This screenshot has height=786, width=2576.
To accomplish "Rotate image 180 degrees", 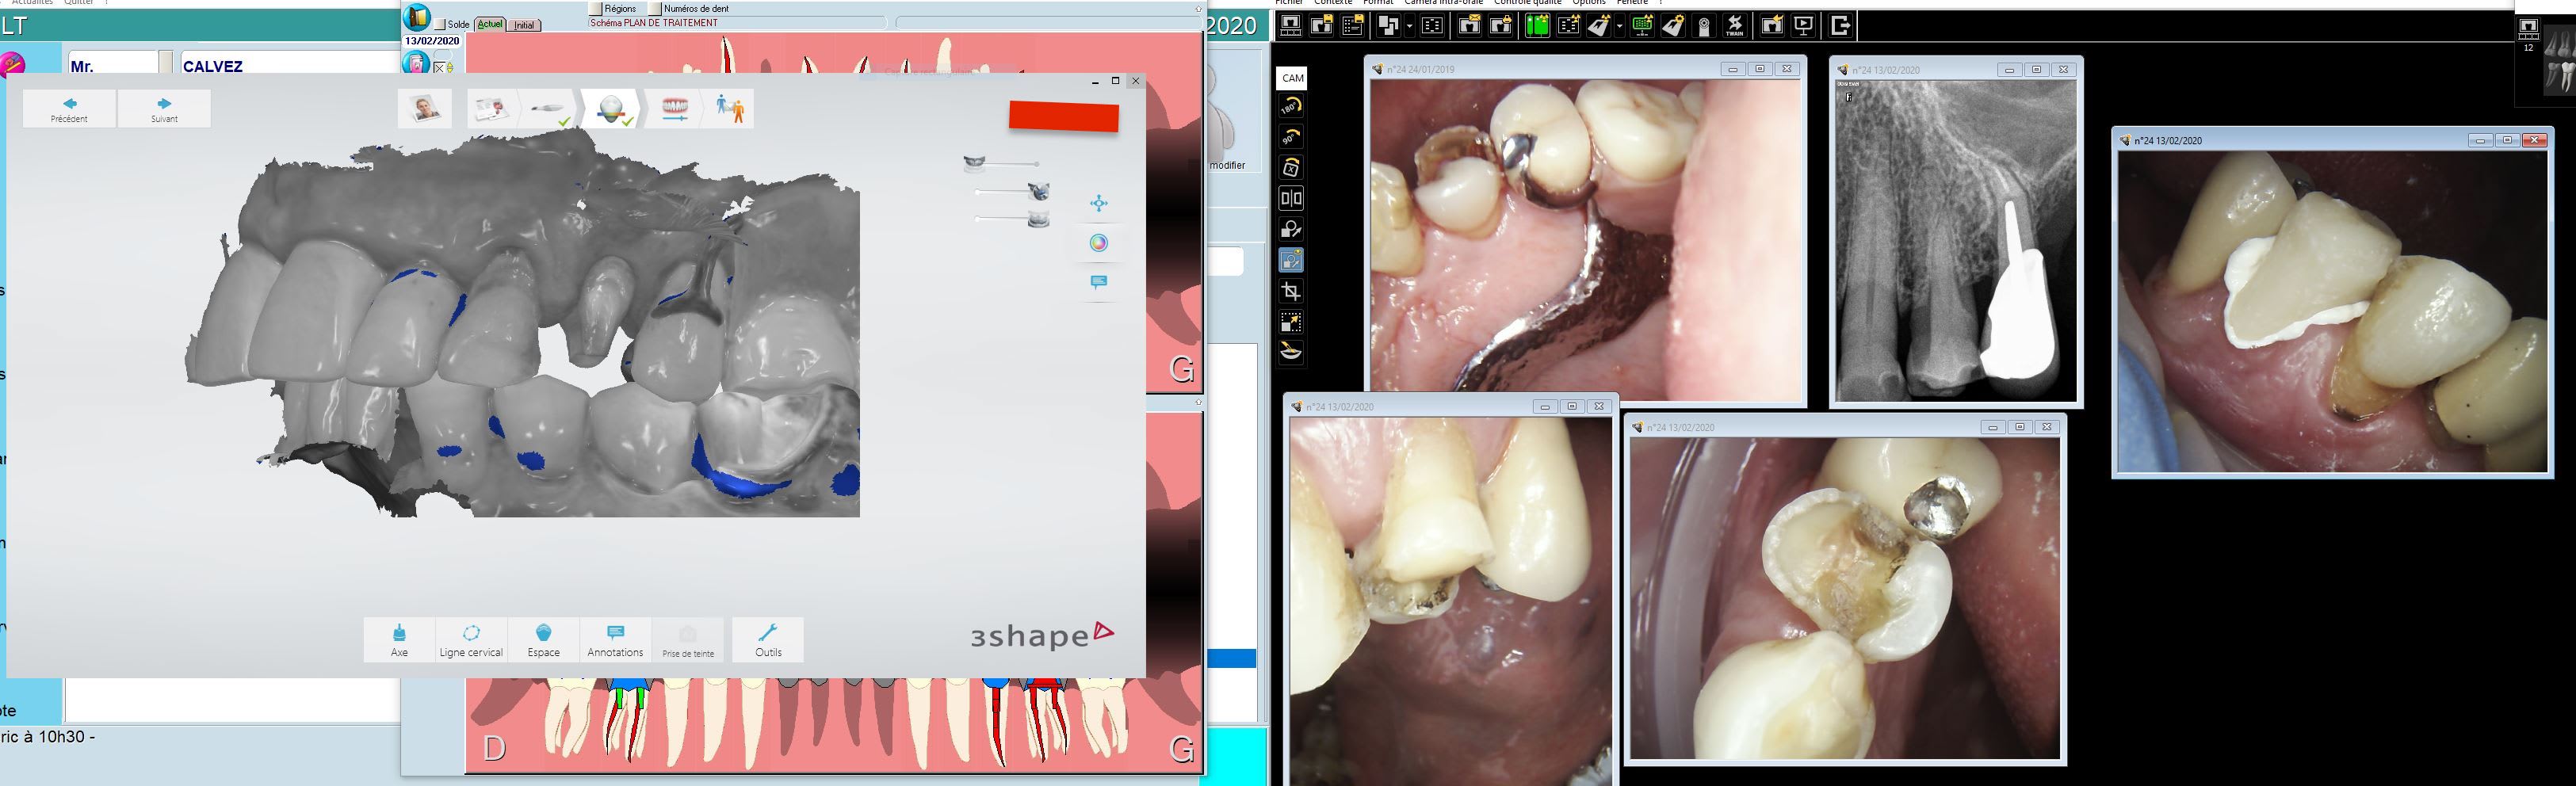I will tap(1291, 106).
